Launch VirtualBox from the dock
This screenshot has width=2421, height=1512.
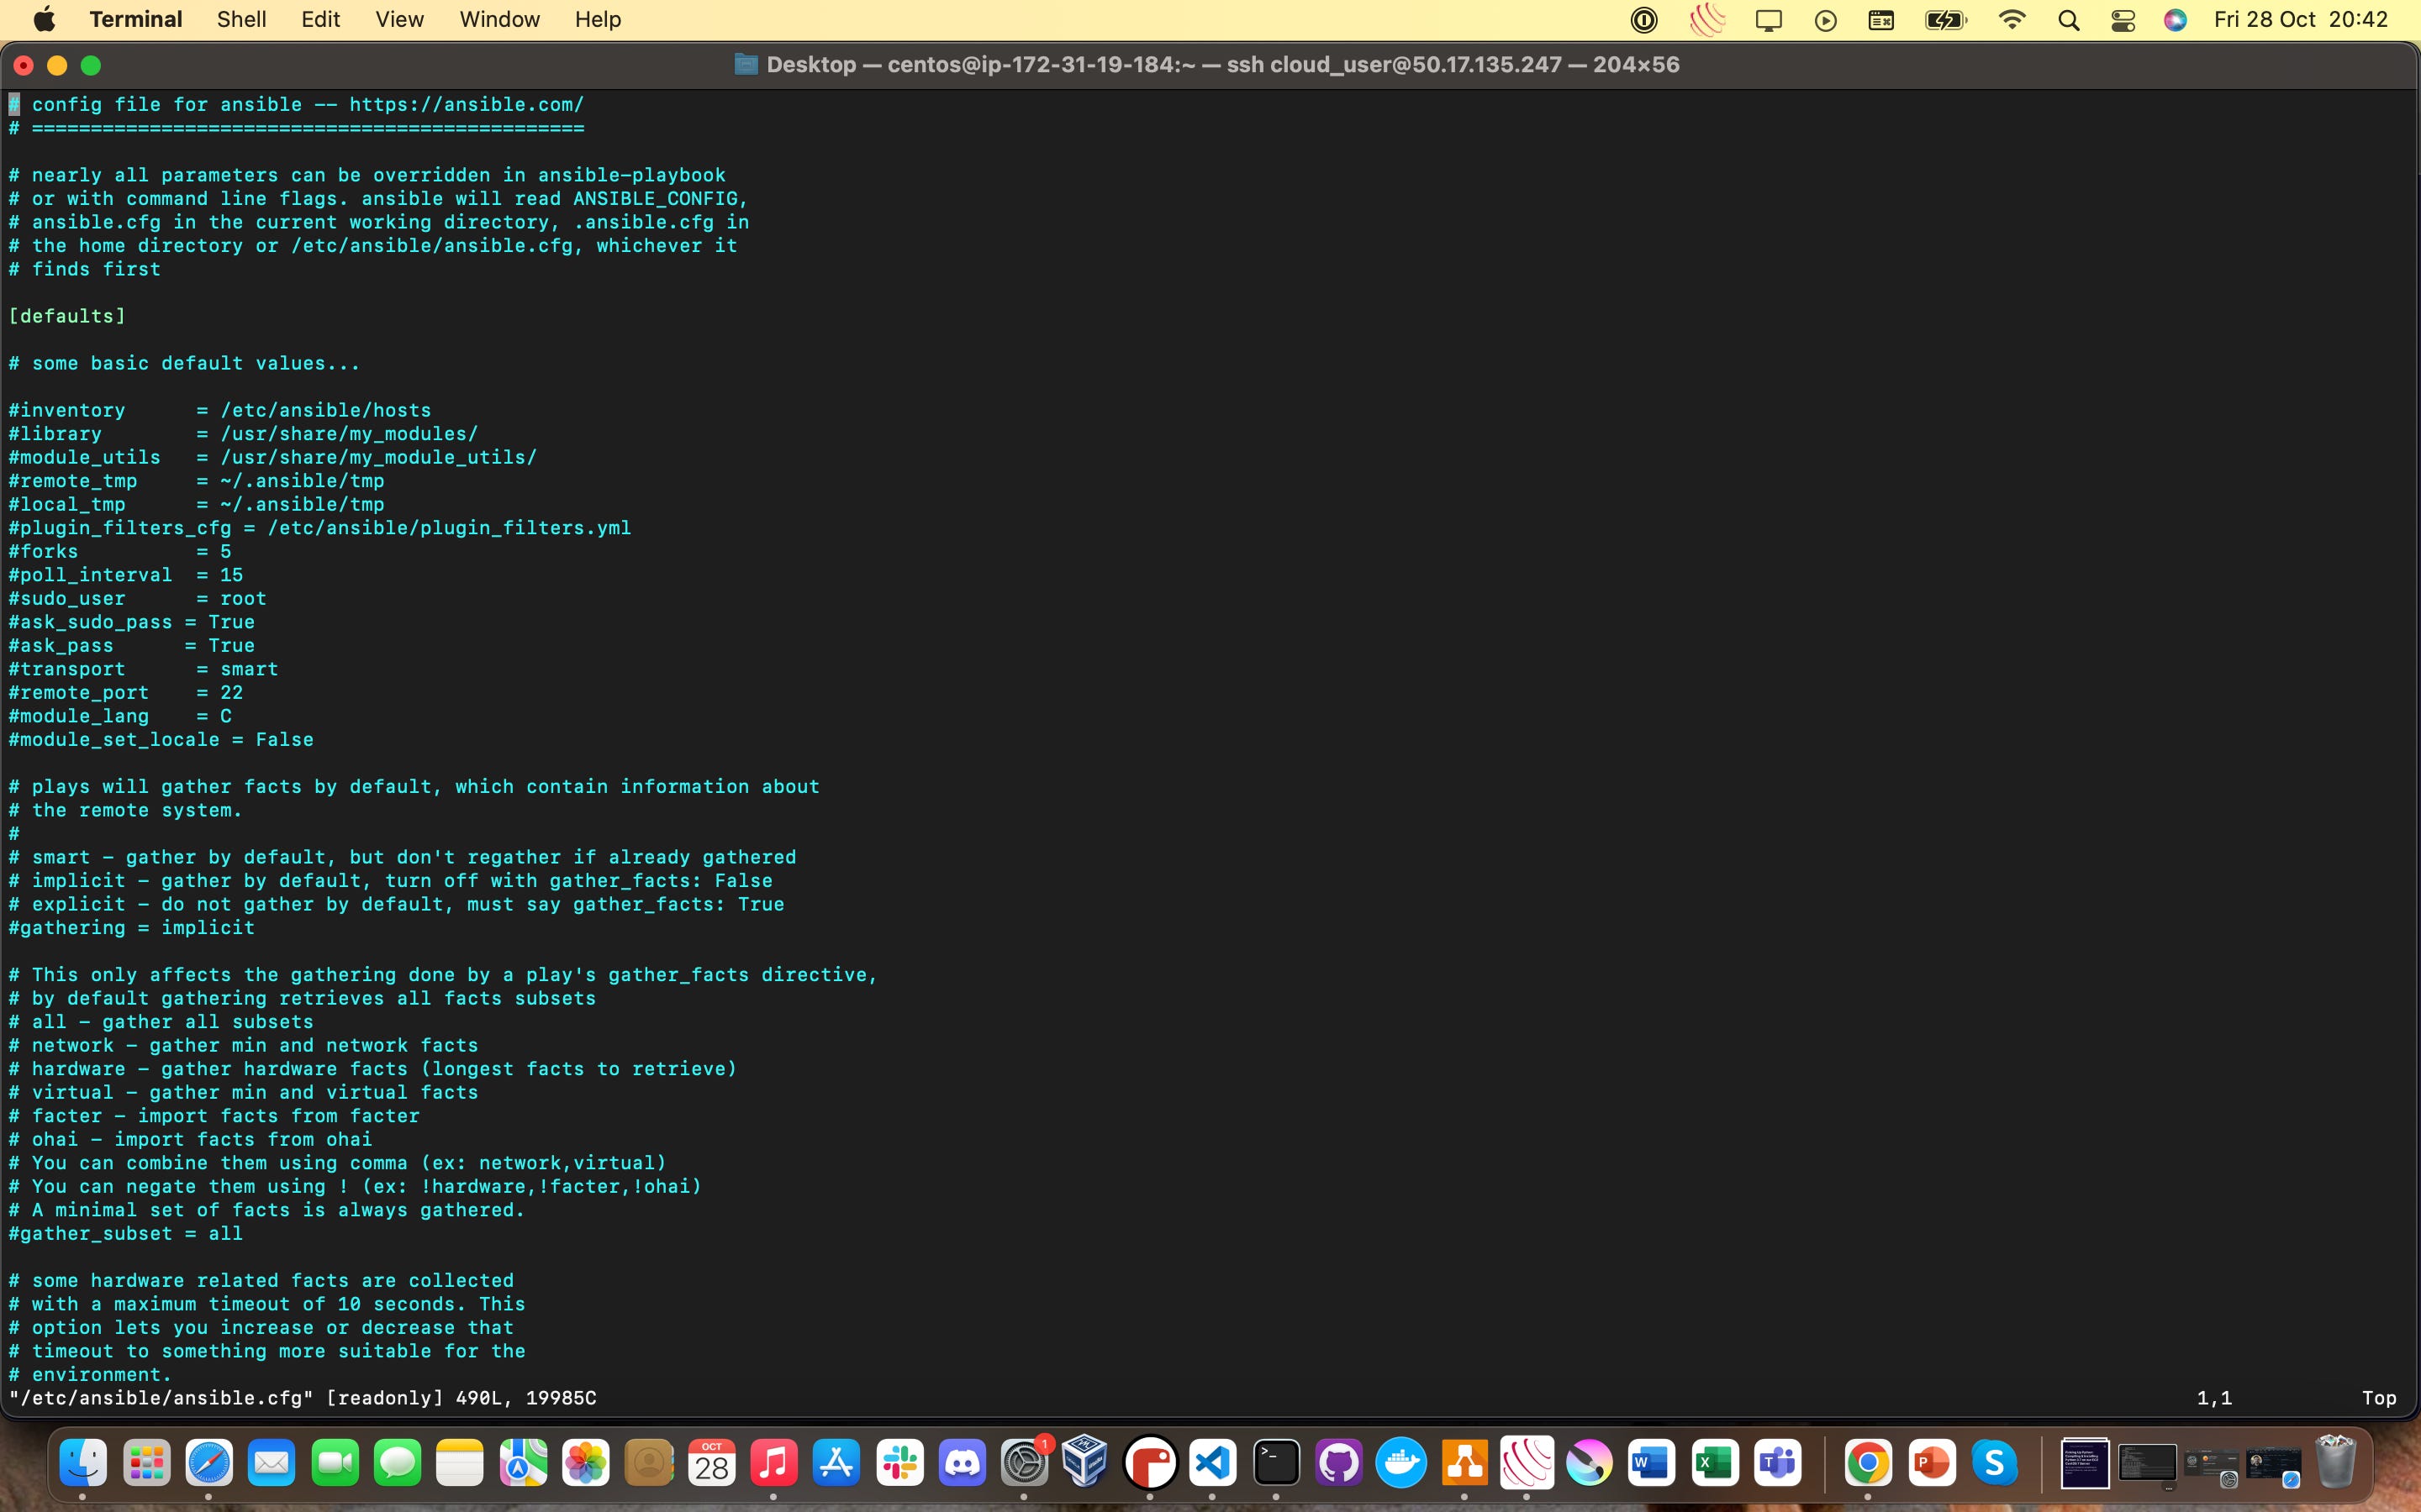1085,1464
